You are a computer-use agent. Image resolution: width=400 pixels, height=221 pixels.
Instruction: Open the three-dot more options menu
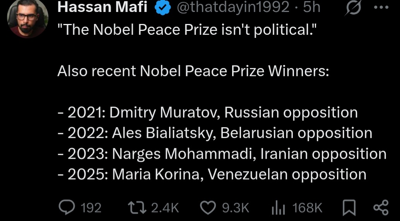coord(381,7)
